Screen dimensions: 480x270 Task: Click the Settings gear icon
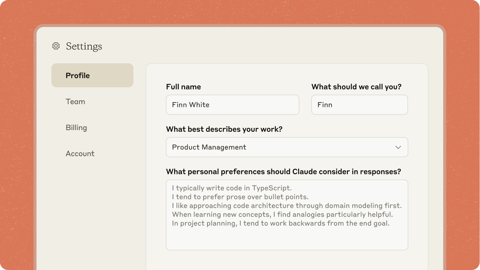56,46
